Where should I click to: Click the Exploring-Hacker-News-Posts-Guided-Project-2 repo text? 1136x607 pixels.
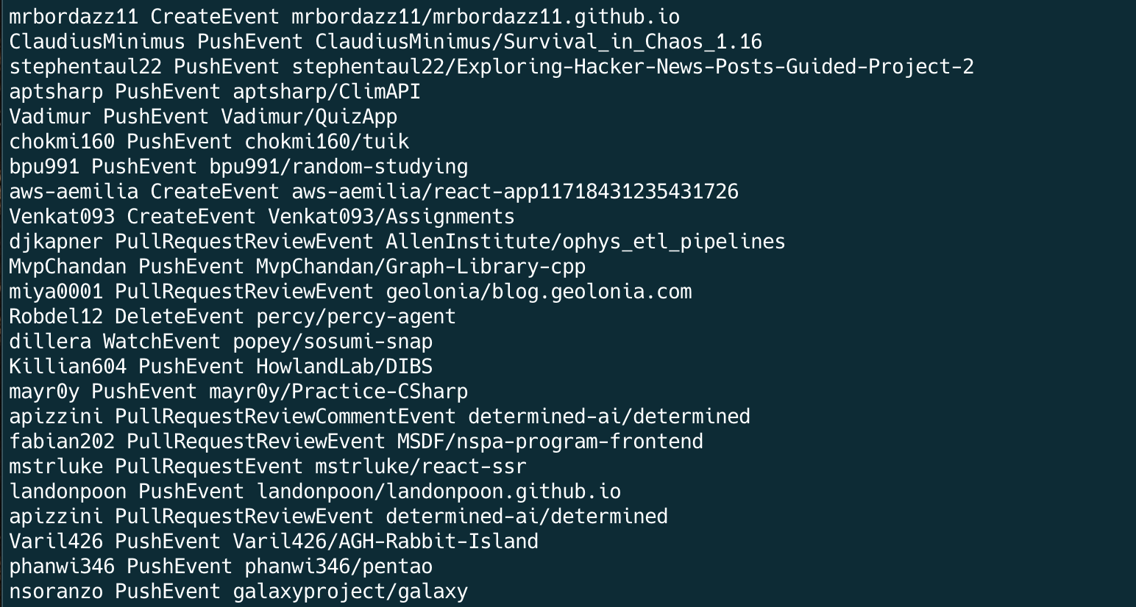[x=715, y=66]
